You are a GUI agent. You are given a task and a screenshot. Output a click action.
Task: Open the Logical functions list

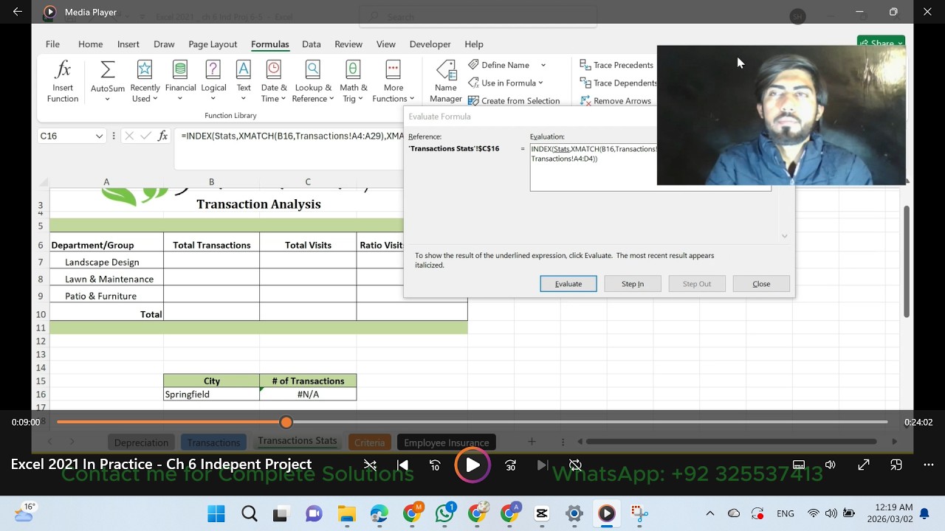(x=213, y=81)
